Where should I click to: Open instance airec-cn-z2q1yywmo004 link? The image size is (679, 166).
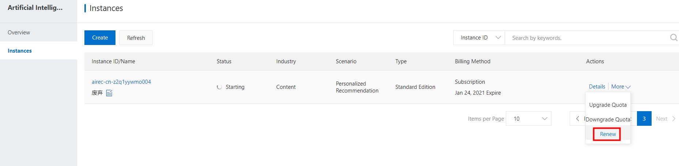tap(121, 82)
